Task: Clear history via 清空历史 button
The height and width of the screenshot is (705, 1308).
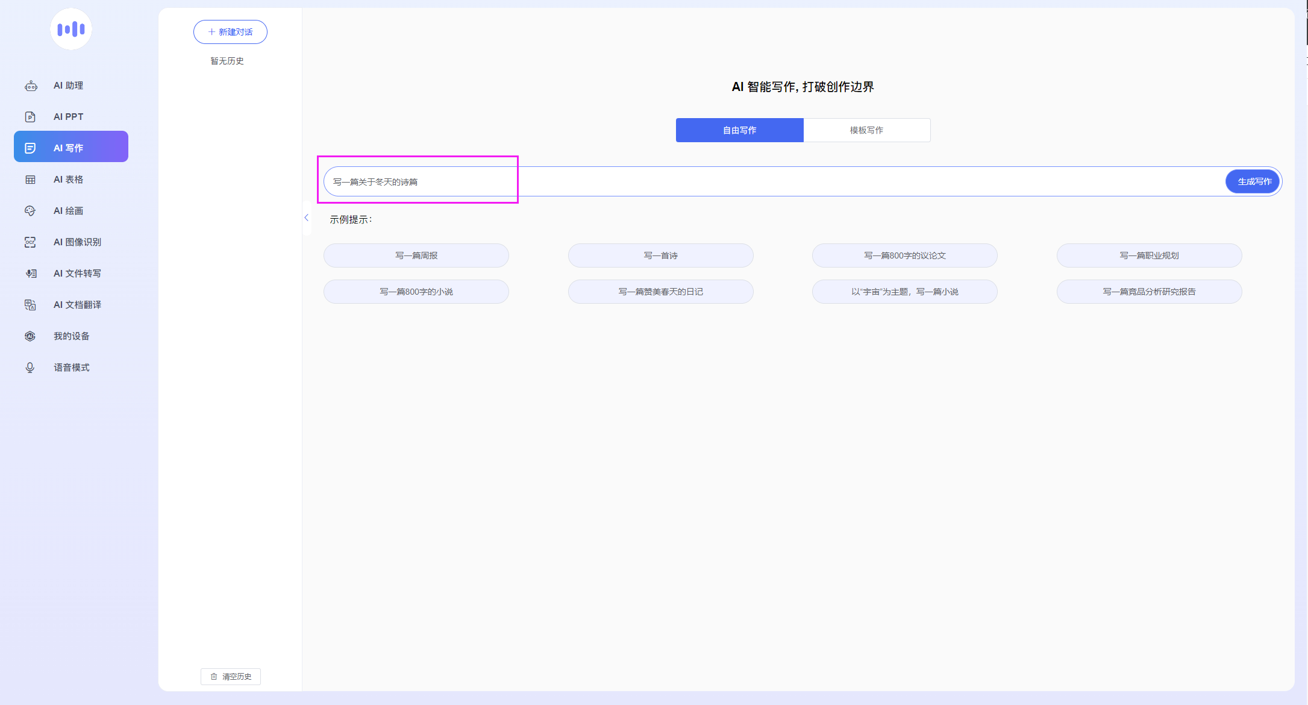Action: click(x=231, y=677)
